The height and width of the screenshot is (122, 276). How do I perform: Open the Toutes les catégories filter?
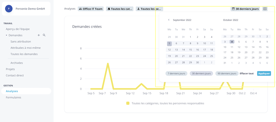[120, 9]
